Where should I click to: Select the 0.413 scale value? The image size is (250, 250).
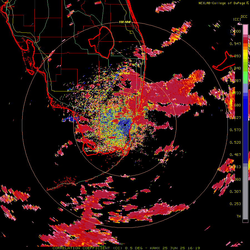click(235, 167)
